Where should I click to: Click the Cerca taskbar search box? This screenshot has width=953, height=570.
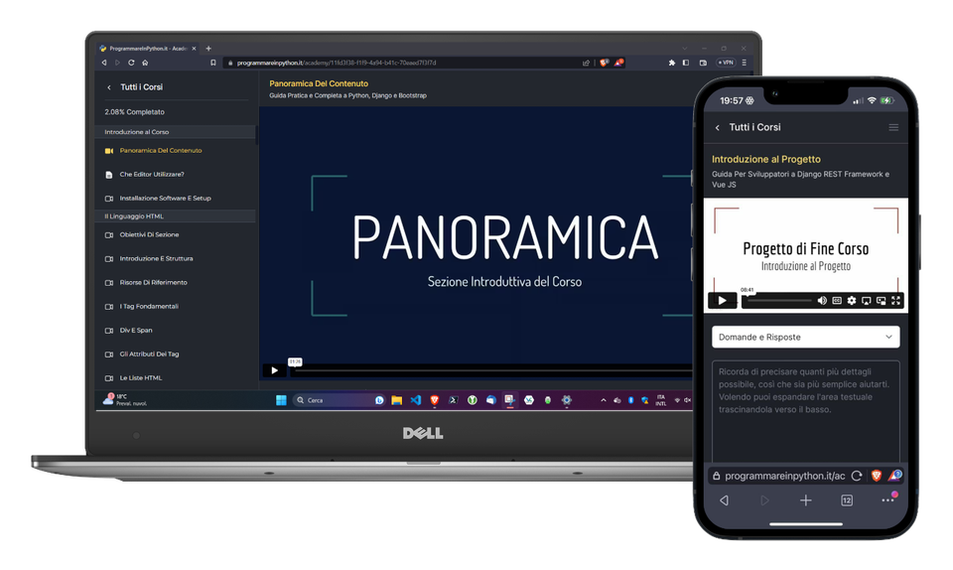pos(332,400)
